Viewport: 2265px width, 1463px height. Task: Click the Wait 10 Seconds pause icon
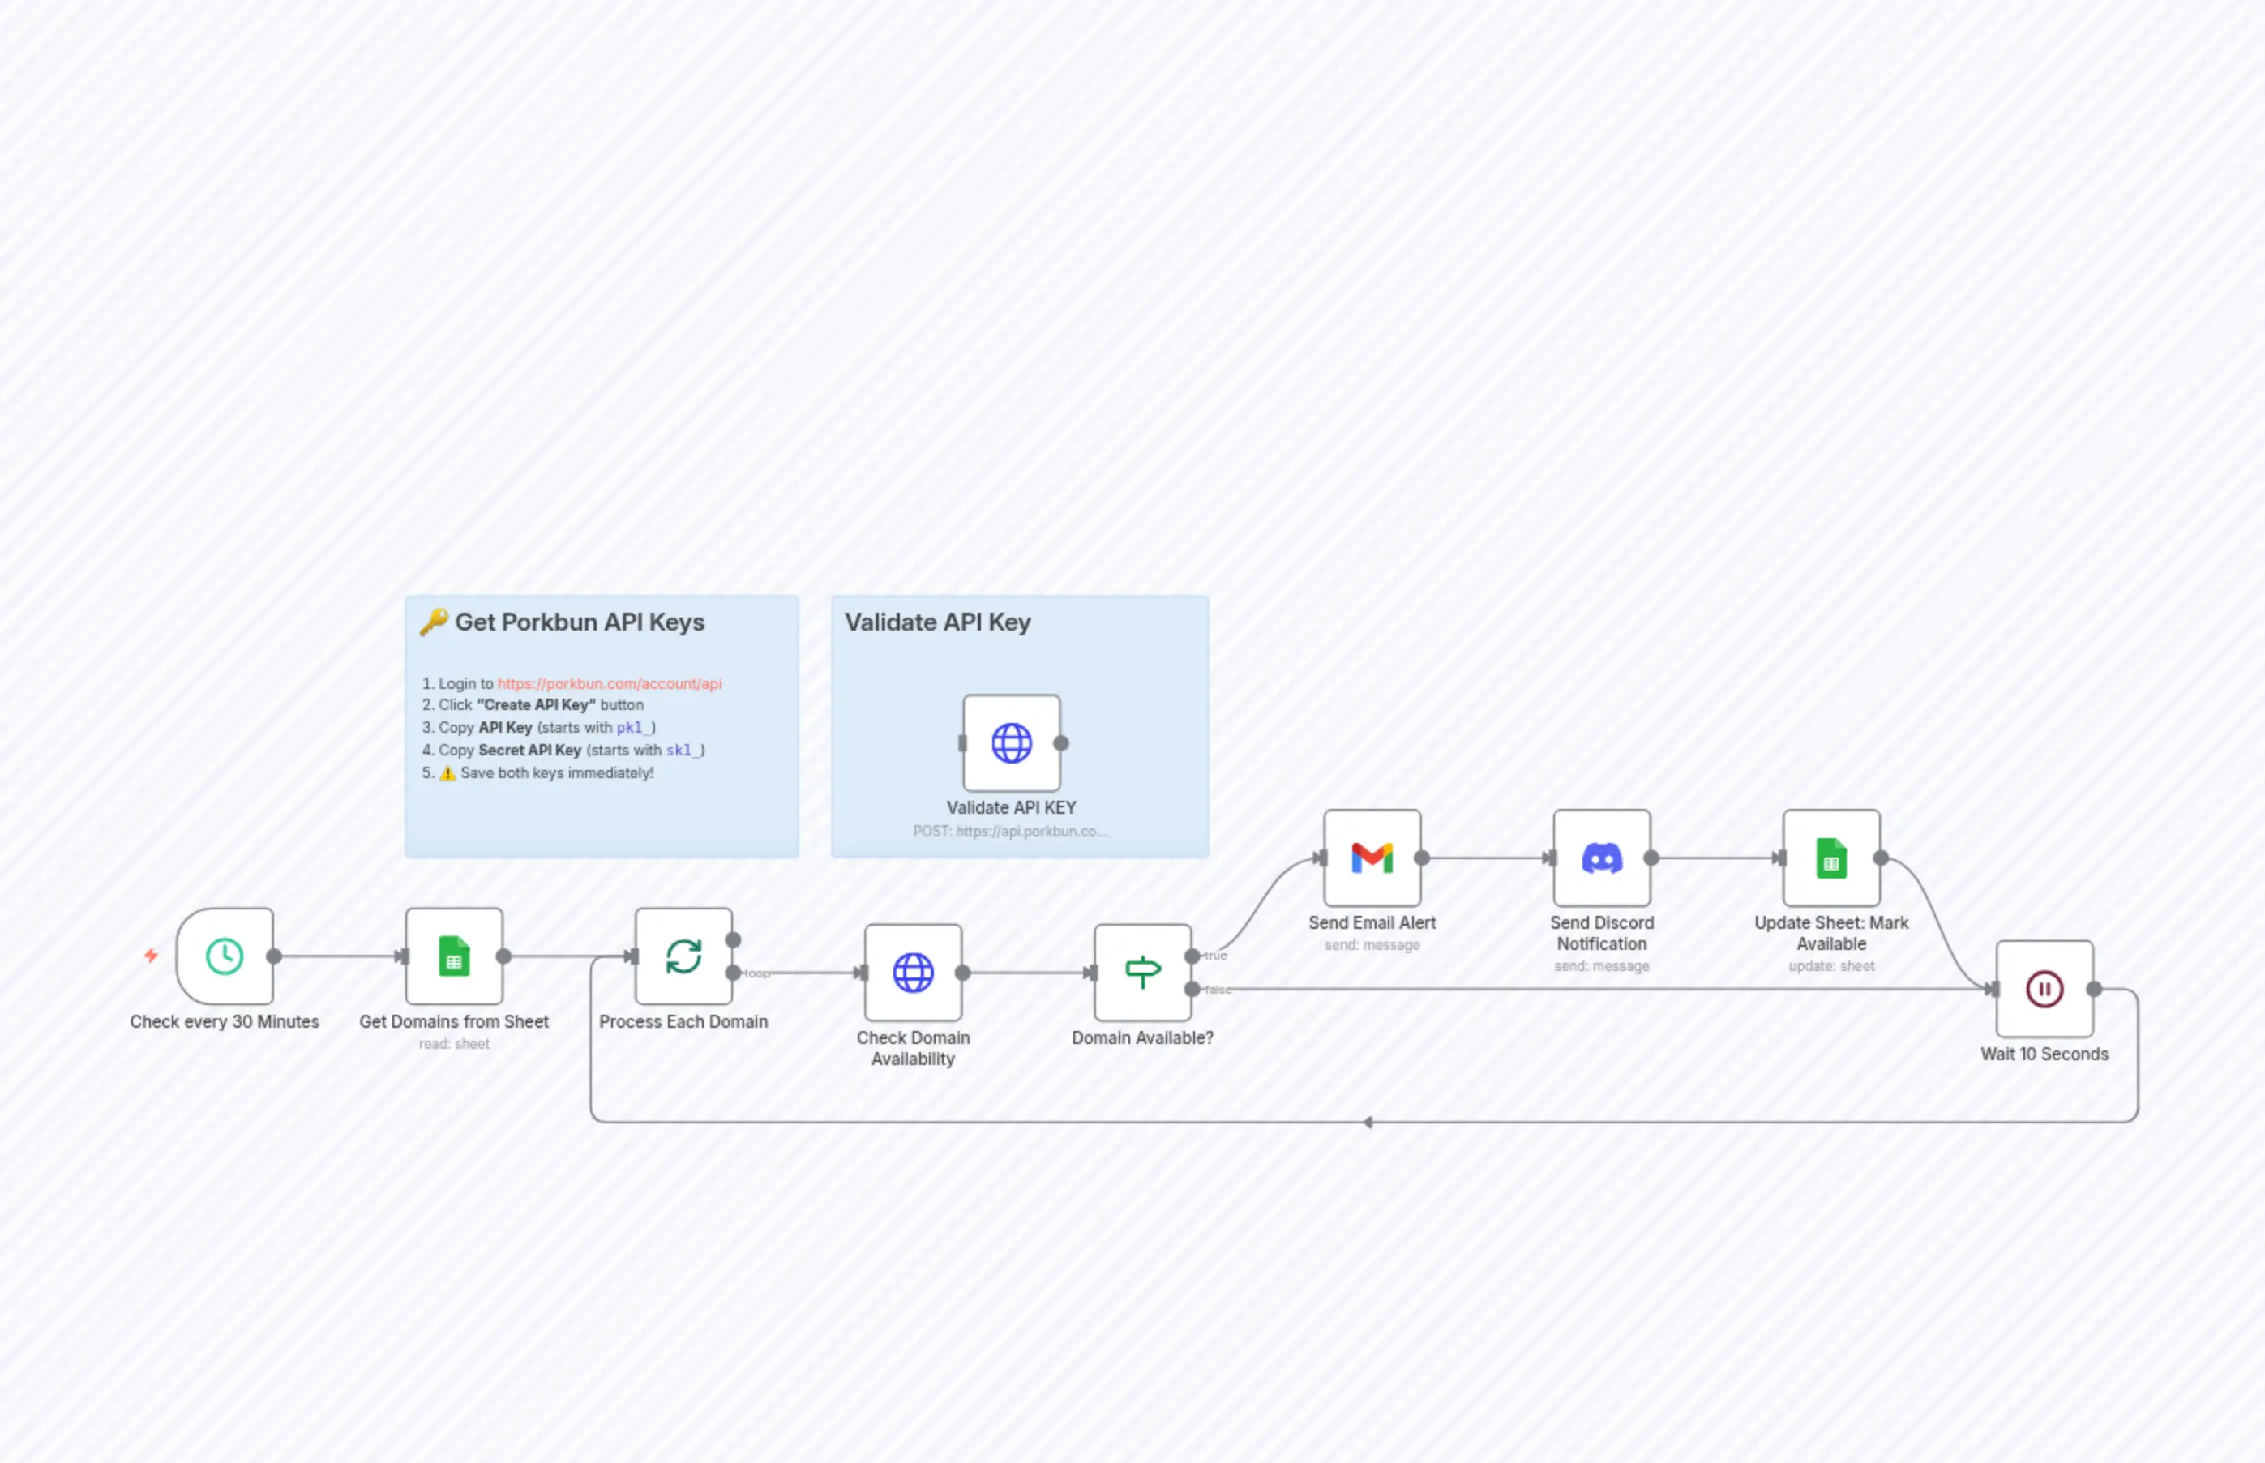[2044, 988]
